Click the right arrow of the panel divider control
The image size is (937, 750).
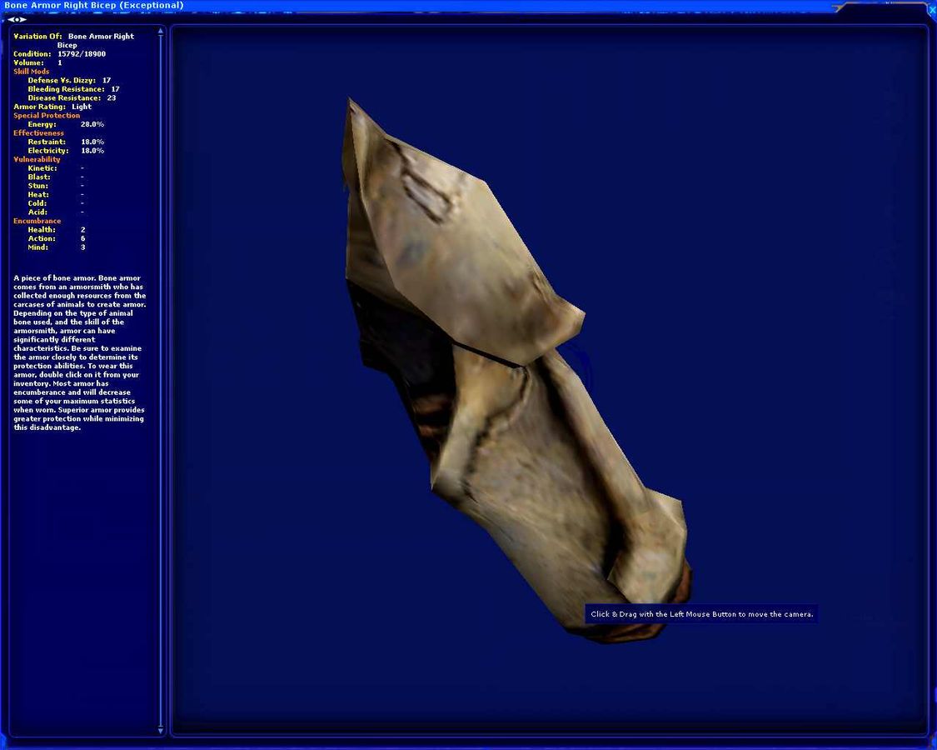(x=24, y=19)
